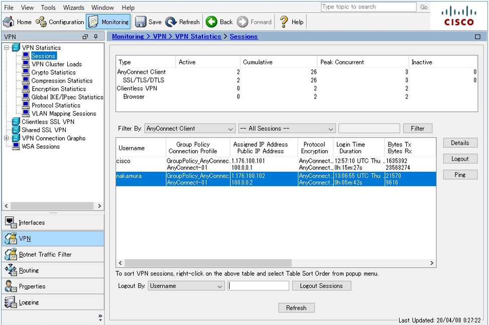Open the Window menu
Viewport: 489px width, 325px height.
102,8
